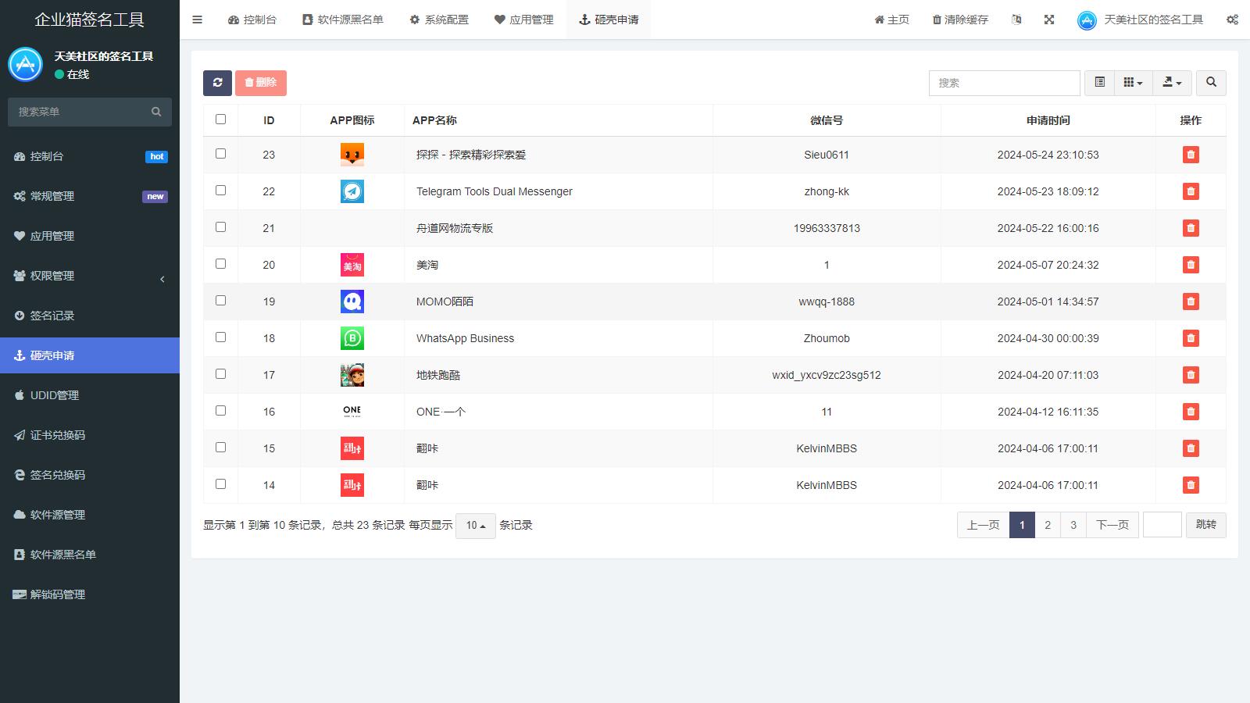Click the language translation icon in the top bar
The image size is (1250, 703).
point(1016,19)
